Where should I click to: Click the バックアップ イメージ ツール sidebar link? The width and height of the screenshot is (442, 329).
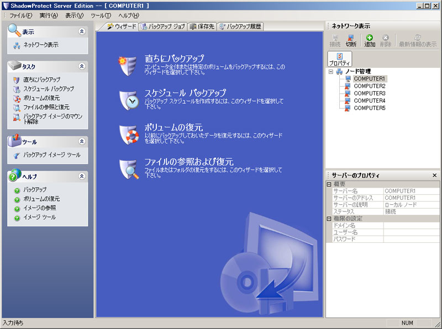[52, 155]
